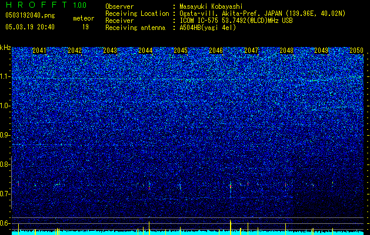370x235 pixels.
Task: Click the A504HB(yagi 4el) antenna text
Action: (208, 28)
